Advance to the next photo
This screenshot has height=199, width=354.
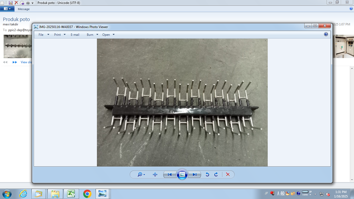[195, 174]
